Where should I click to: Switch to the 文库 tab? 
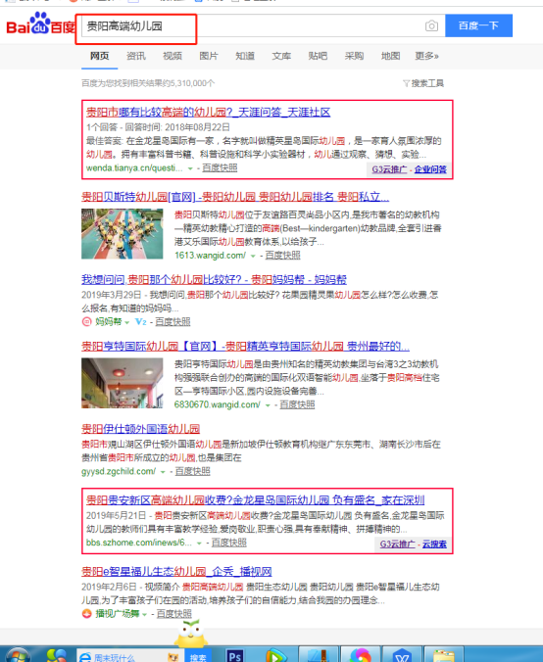pyautogui.click(x=281, y=56)
